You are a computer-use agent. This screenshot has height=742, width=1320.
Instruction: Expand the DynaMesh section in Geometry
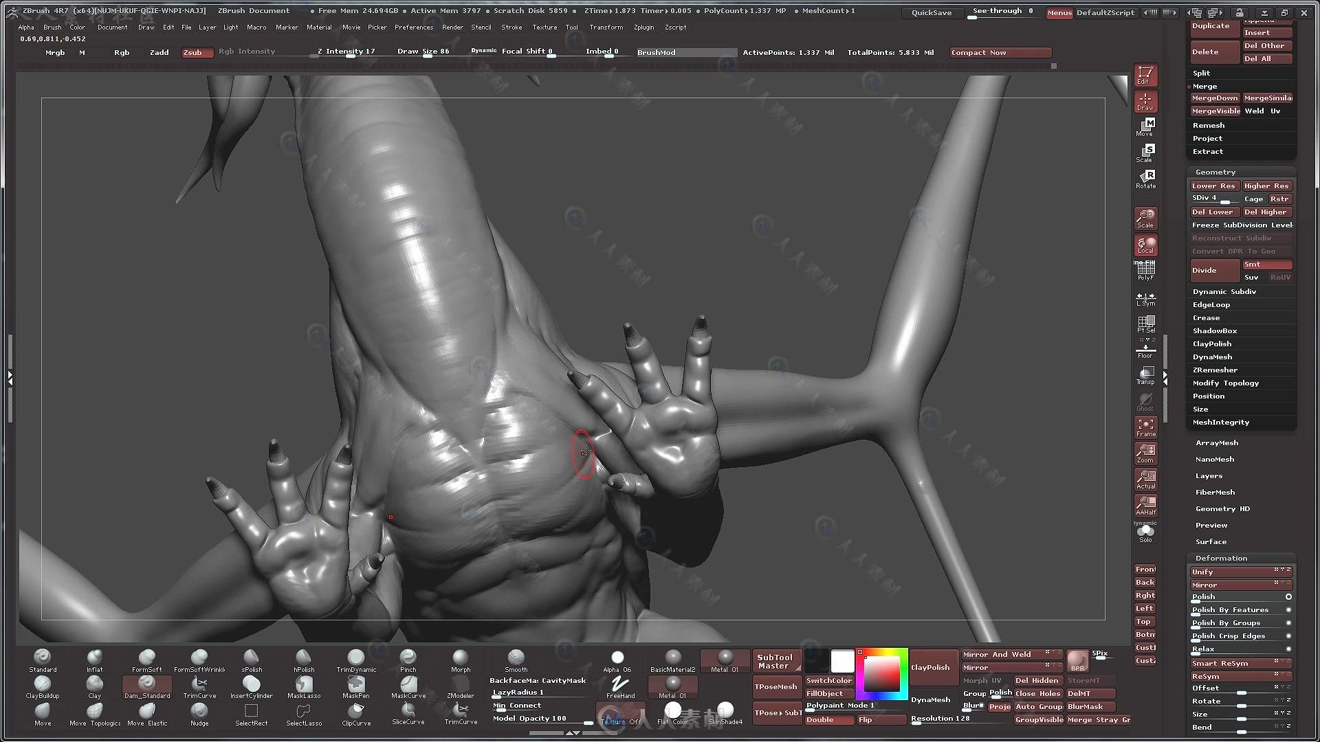[x=1212, y=357]
